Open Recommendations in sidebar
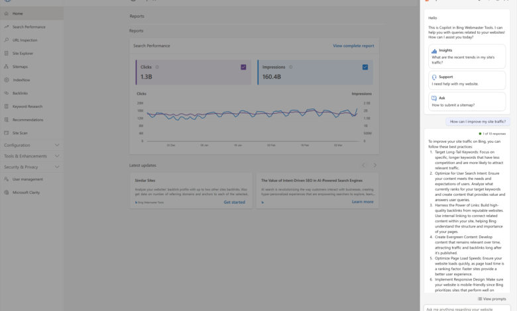 pyautogui.click(x=32, y=120)
